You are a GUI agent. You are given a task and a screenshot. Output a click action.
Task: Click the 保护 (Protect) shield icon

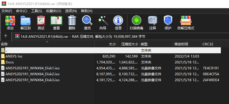(x=168, y=21)
